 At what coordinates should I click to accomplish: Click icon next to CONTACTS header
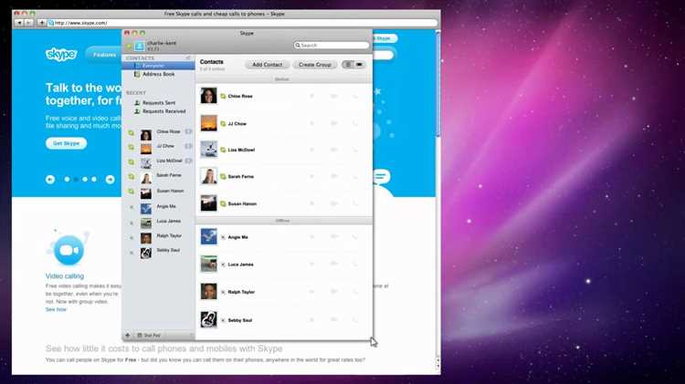[188, 57]
